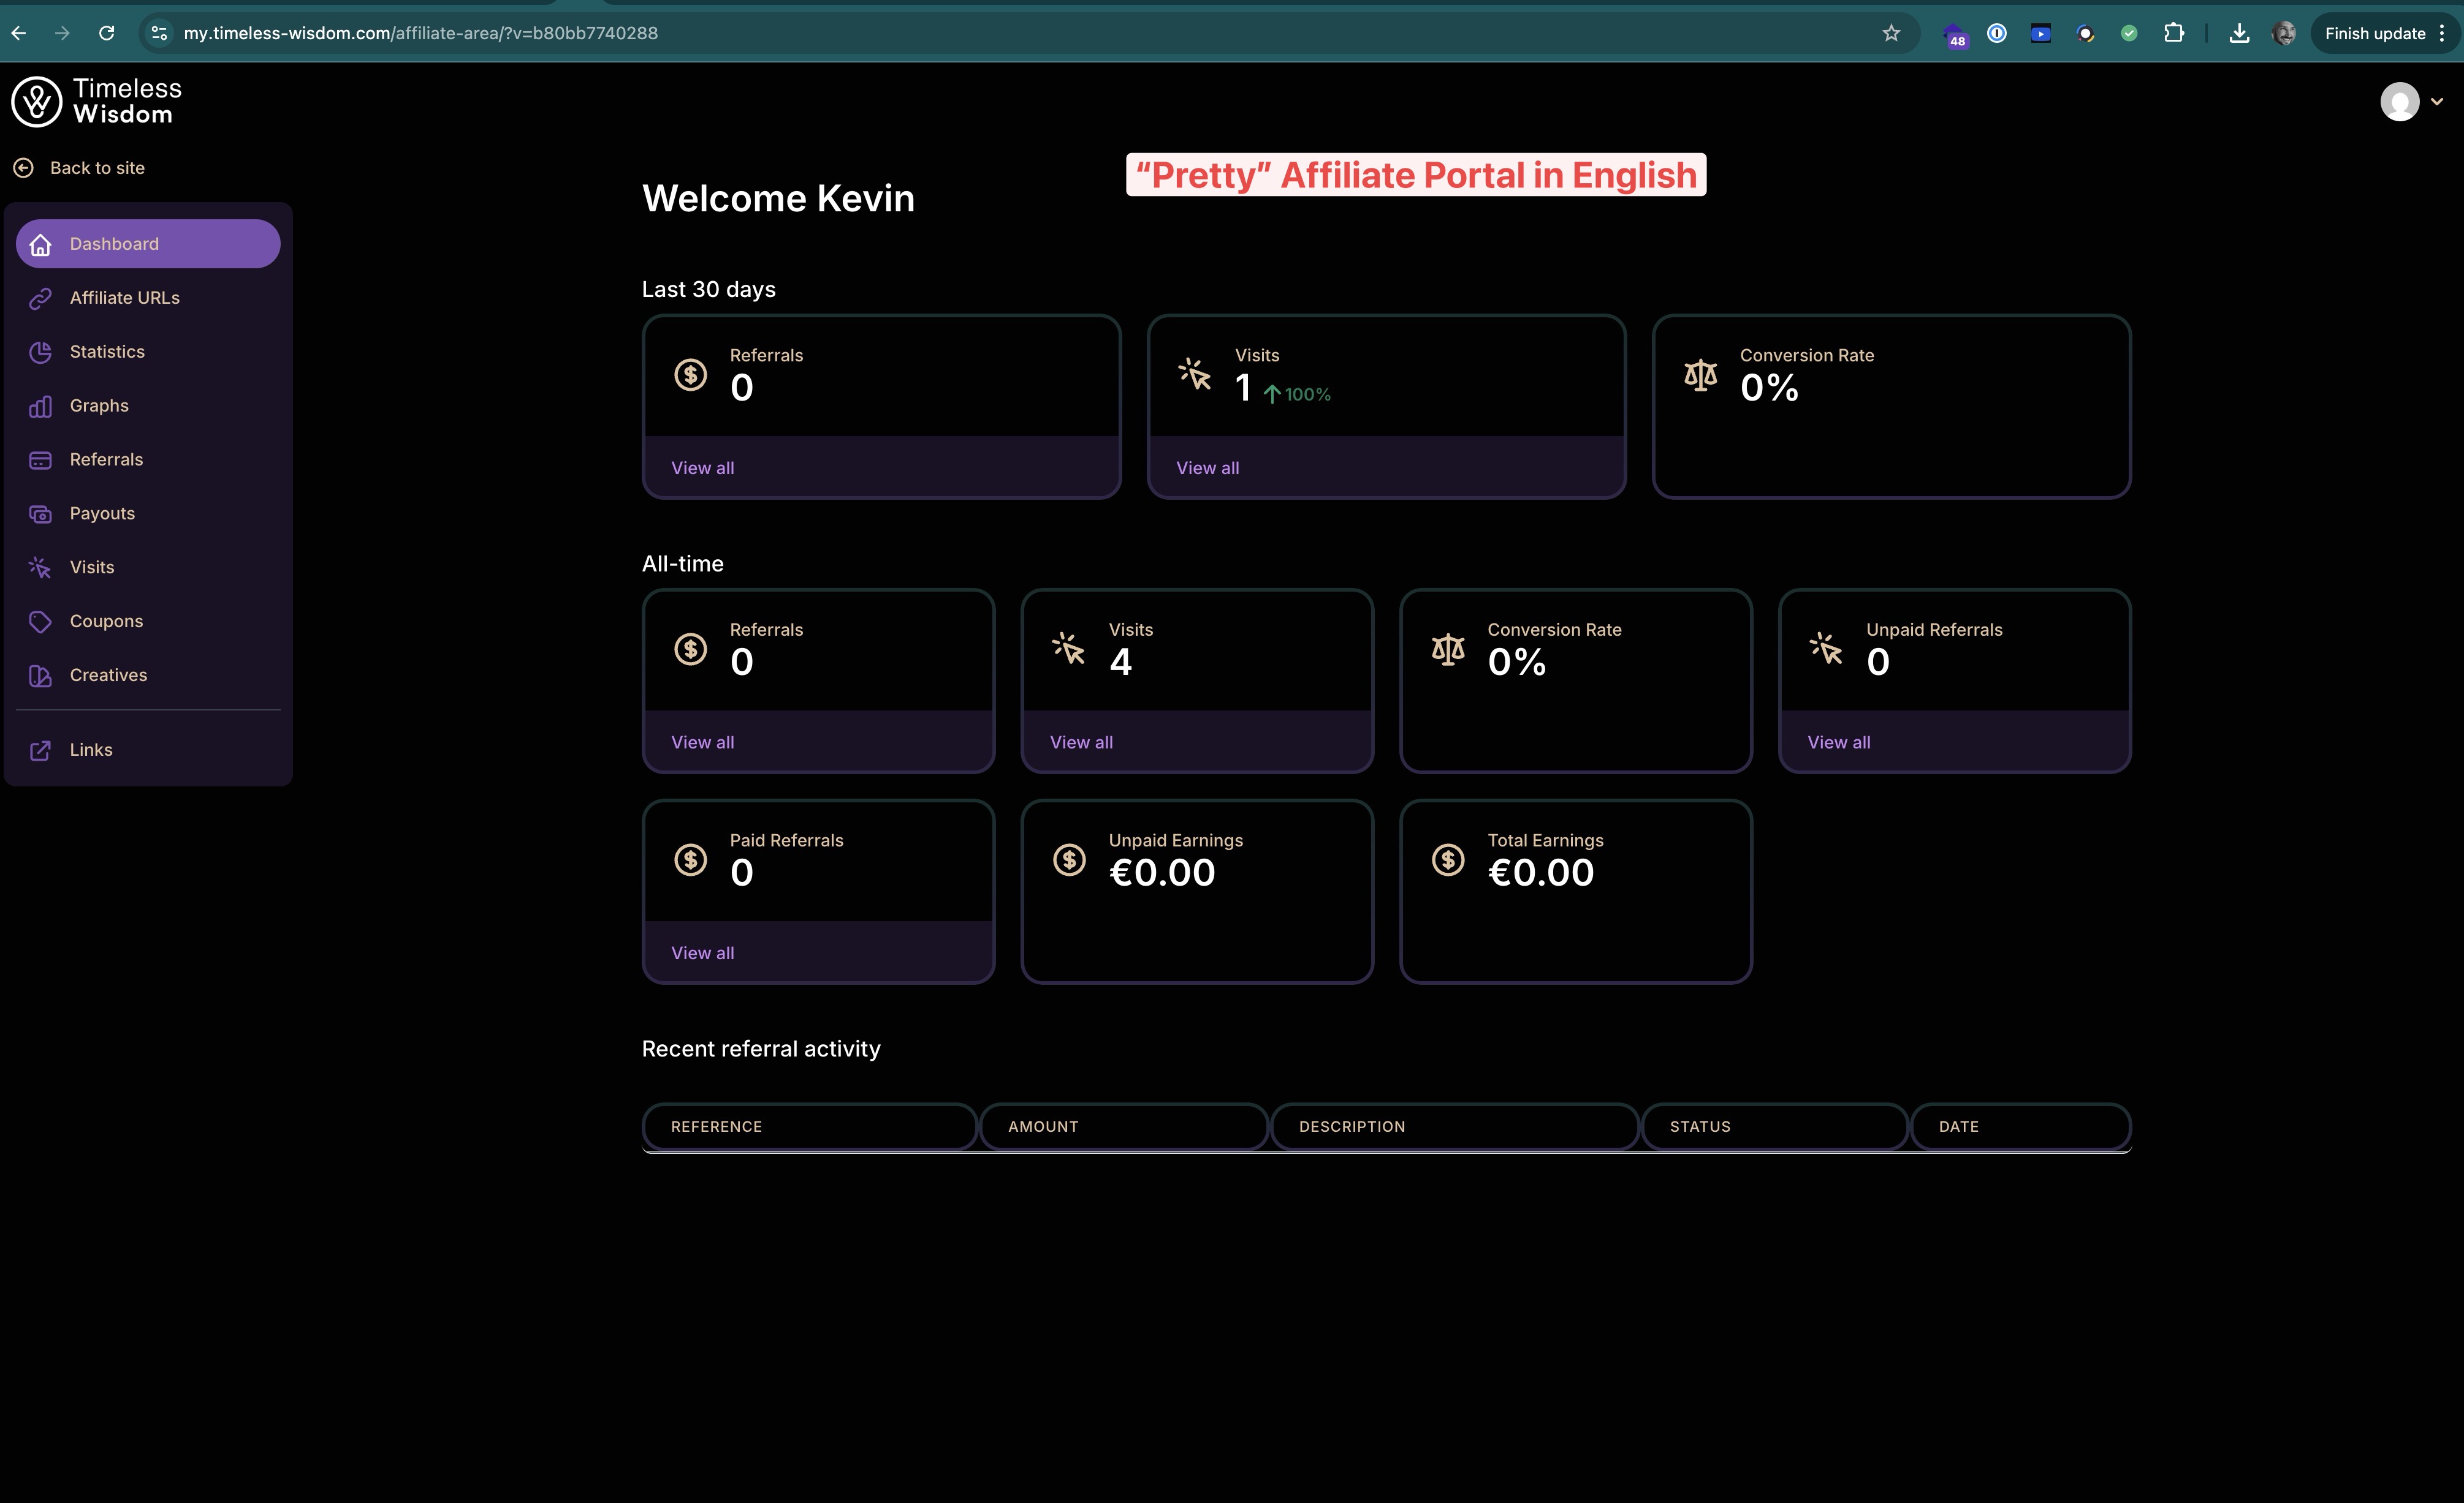Click the Total Earnings dollar coin icon
Viewport: 2464px width, 1503px height.
pyautogui.click(x=1448, y=859)
